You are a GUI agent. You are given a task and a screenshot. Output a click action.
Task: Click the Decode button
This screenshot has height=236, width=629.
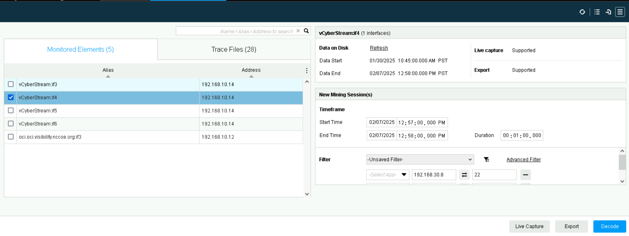pyautogui.click(x=609, y=226)
